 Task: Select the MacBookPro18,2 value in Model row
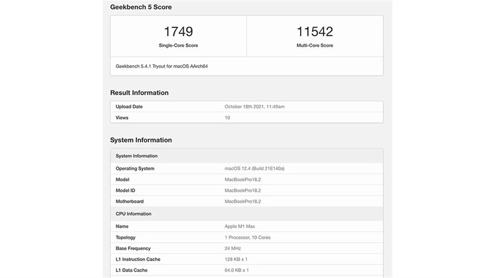click(x=243, y=179)
